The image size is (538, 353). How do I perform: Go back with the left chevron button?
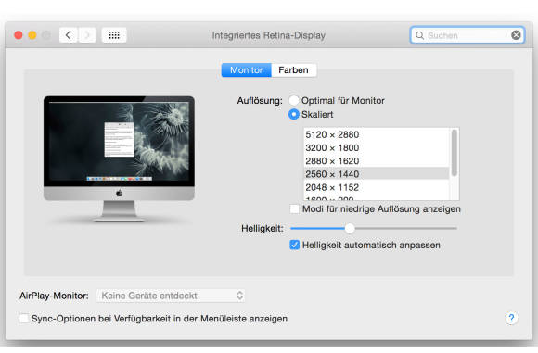tap(69, 35)
